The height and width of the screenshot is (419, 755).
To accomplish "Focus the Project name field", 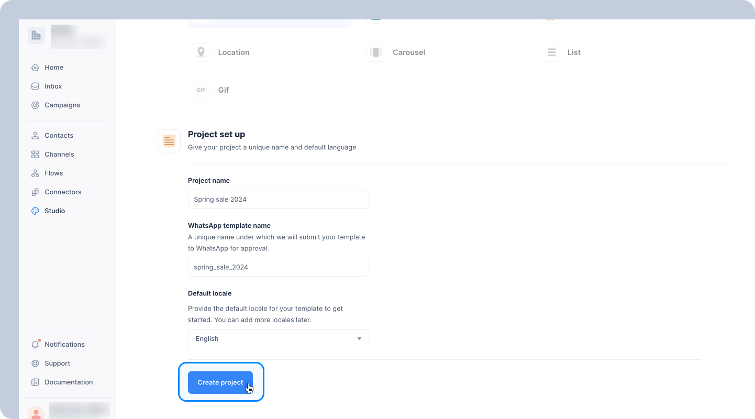I will [x=279, y=200].
